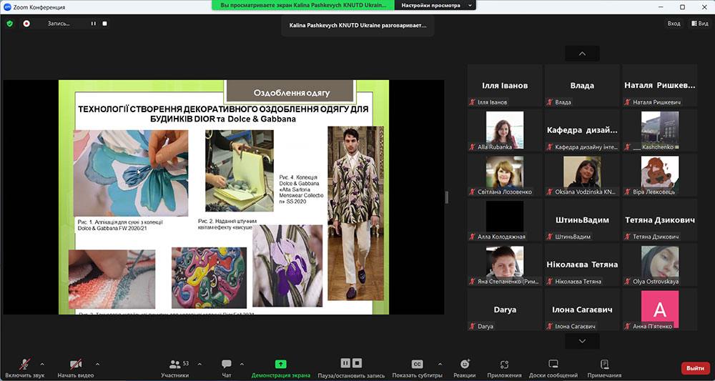
Task: Open the Вид layout menu
Action: 699,24
